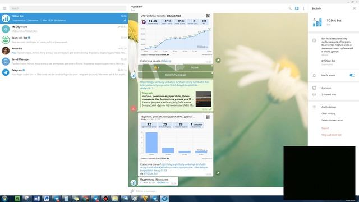Open the article preview thumbnail image
Screen dimensions: 359x202
click(203, 99)
